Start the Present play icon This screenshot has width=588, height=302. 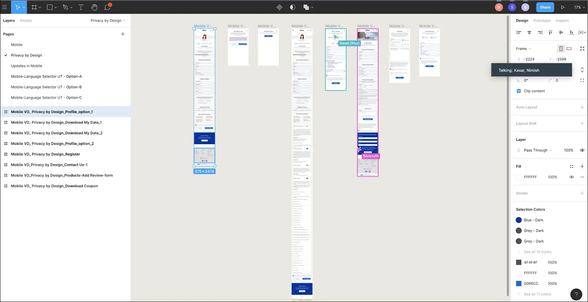562,7
